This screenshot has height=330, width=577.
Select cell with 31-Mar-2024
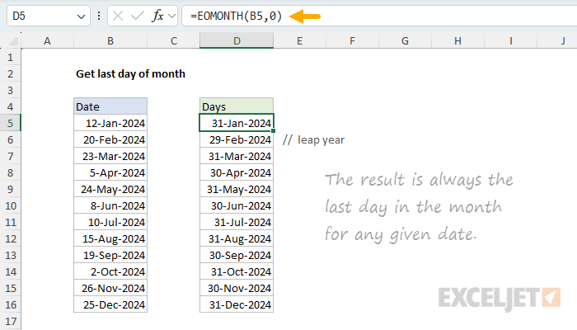[x=237, y=156]
